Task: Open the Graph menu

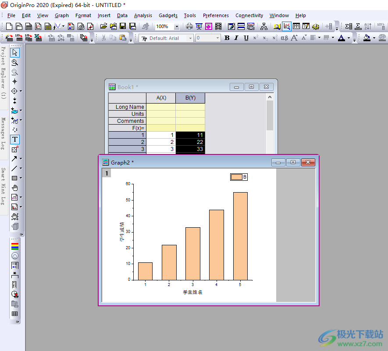Action: pyautogui.click(x=62, y=15)
